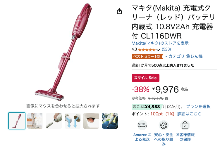This screenshot has height=149, width=220.
Task: Click the info icon beside reference price
Action: 166,98
